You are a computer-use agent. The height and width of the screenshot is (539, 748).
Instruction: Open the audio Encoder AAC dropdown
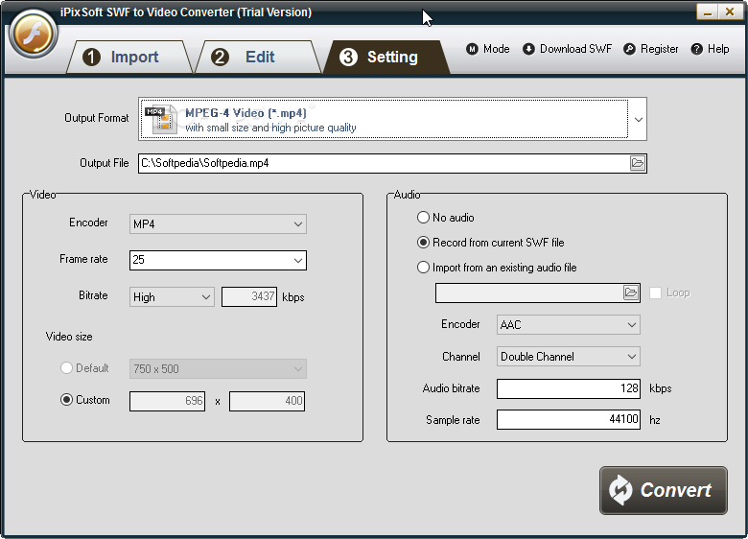click(x=568, y=325)
